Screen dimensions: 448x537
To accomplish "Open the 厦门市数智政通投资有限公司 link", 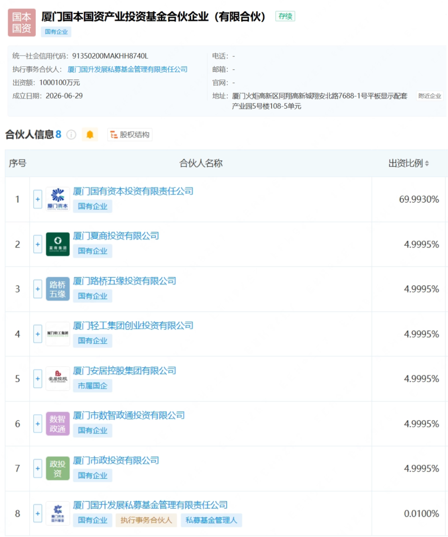I will coord(129,415).
